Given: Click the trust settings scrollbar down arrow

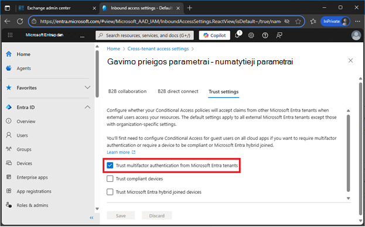Looking at the screenshot, I should point(348,198).
